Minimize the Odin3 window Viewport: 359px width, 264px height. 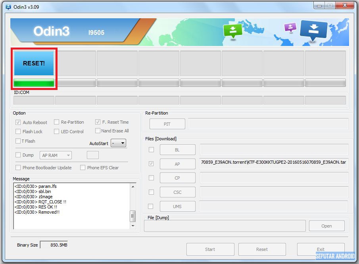(x=319, y=6)
